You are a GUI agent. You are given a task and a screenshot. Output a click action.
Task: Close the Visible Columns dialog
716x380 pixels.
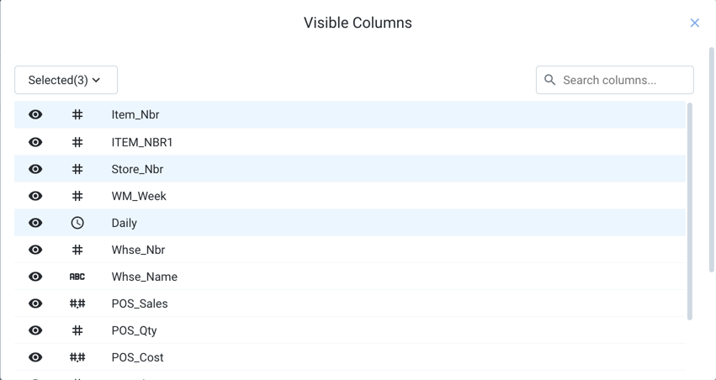tap(694, 23)
